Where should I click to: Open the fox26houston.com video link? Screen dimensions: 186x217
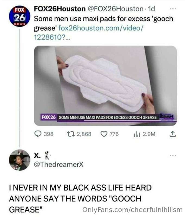[88, 33]
